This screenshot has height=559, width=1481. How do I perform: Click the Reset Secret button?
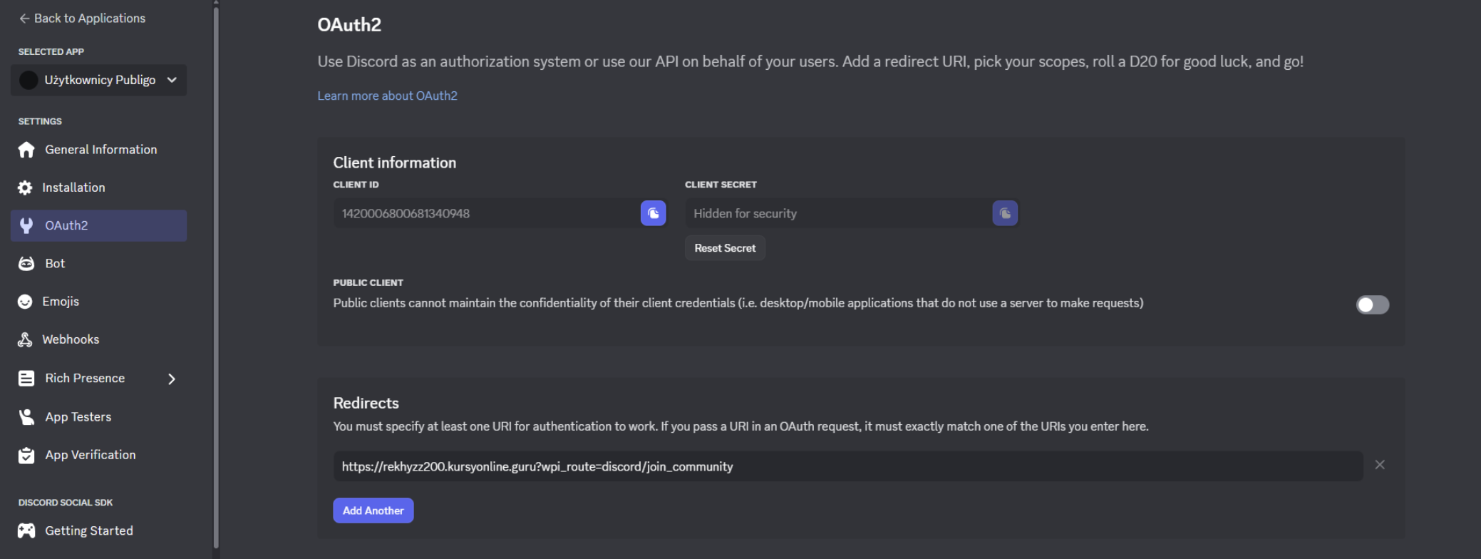(725, 248)
